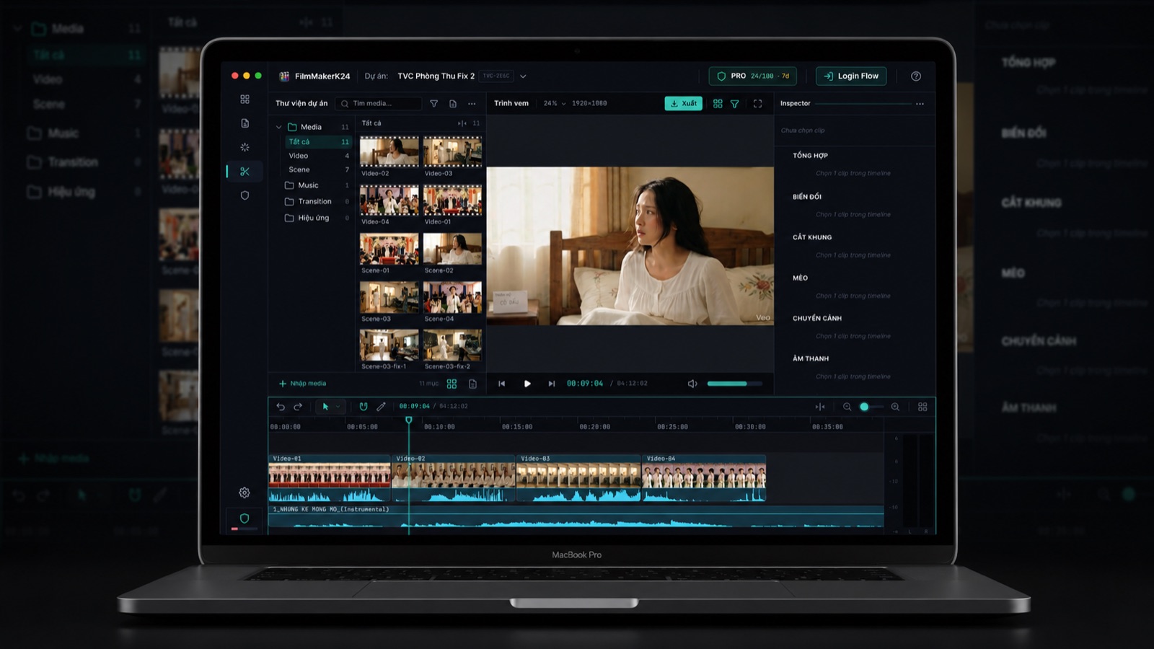Select Scene category in media tree

pos(317,170)
